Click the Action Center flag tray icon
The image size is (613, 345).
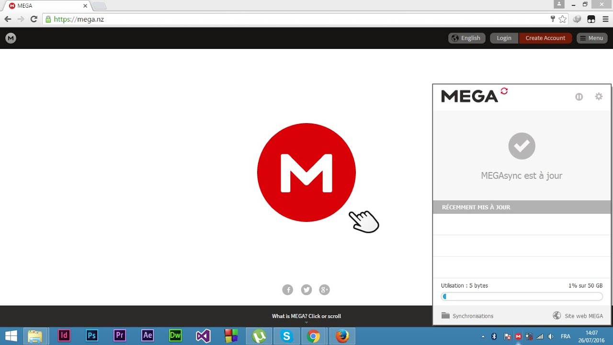coord(507,336)
